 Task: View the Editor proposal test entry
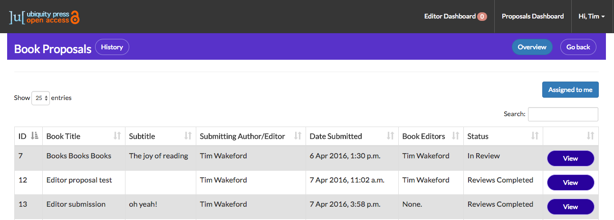[570, 183]
